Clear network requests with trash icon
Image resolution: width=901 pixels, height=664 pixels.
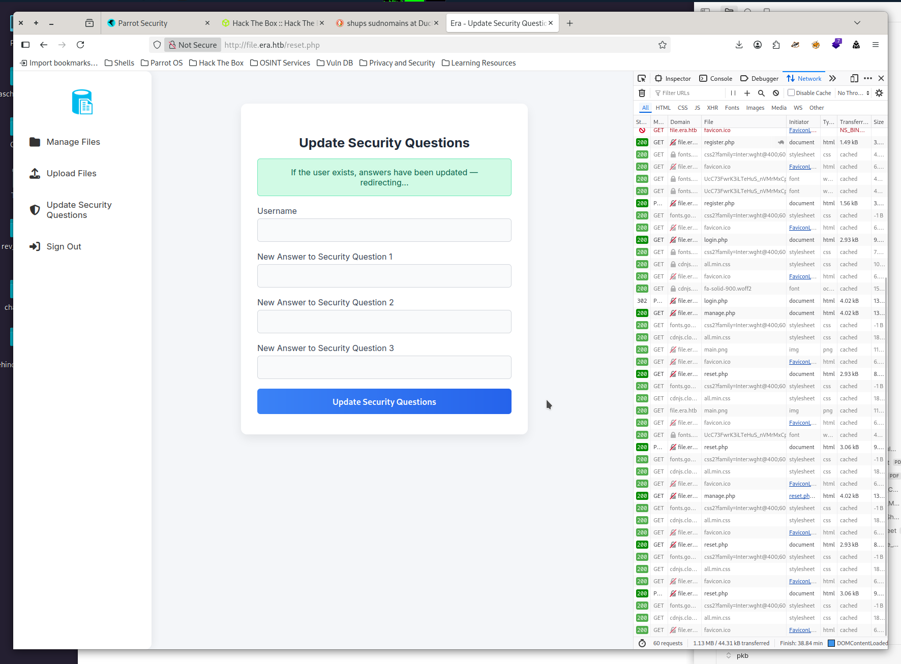pos(642,93)
